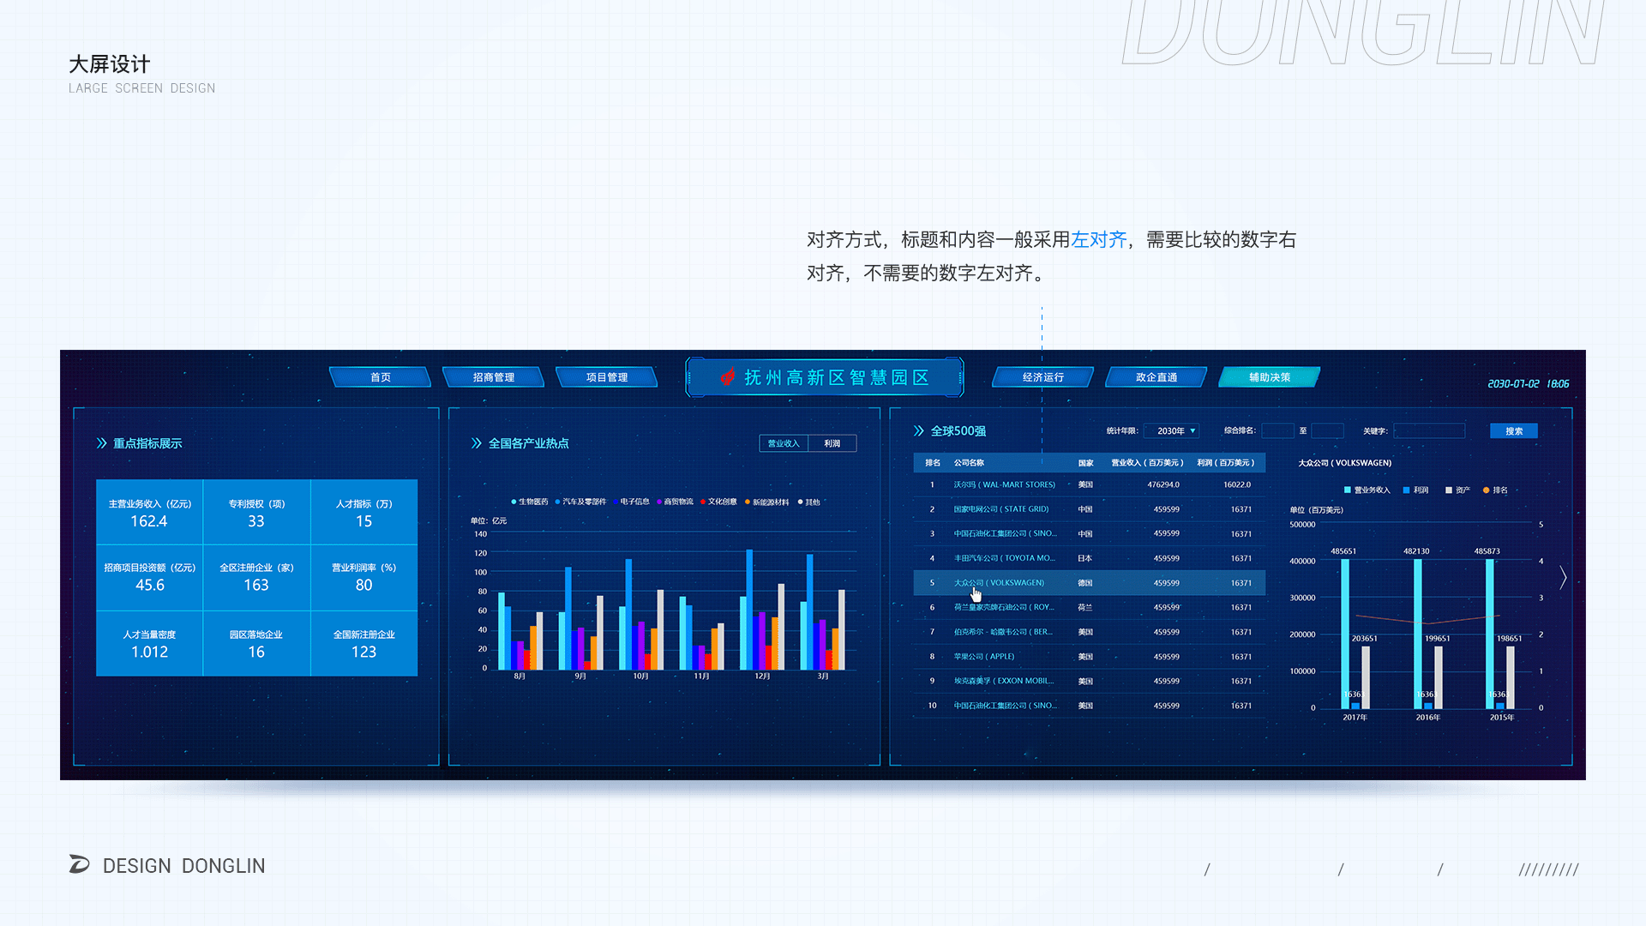Select the 营业利润率 80 card
The width and height of the screenshot is (1646, 926).
364,578
